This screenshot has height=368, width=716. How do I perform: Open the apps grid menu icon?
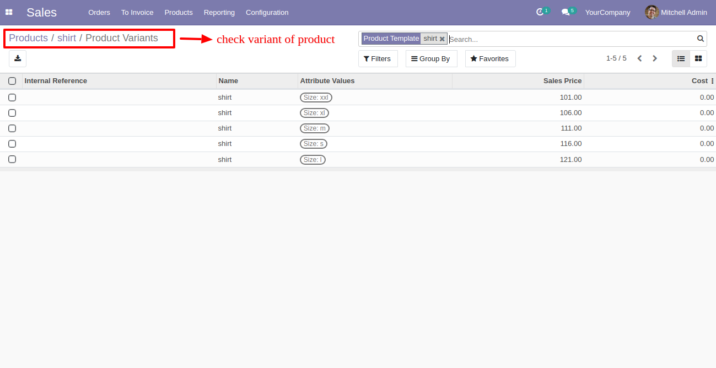click(x=9, y=12)
